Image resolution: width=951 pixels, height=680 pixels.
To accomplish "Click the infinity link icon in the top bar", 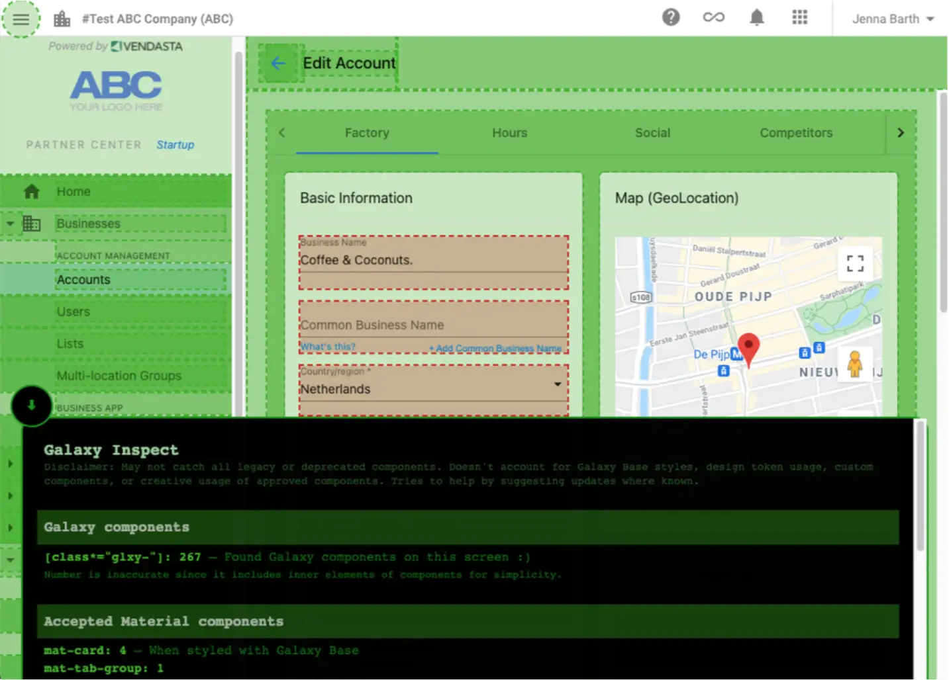I will [x=713, y=17].
